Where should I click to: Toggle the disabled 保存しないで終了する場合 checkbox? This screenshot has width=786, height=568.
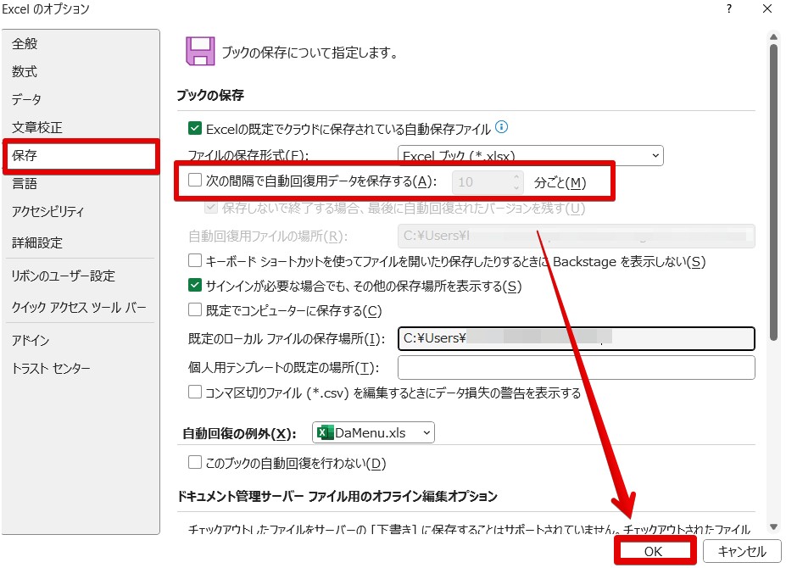tap(211, 207)
